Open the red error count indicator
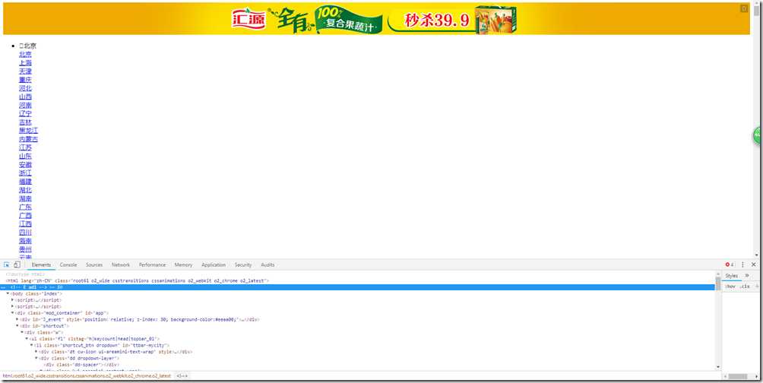The width and height of the screenshot is (763, 383). (730, 264)
